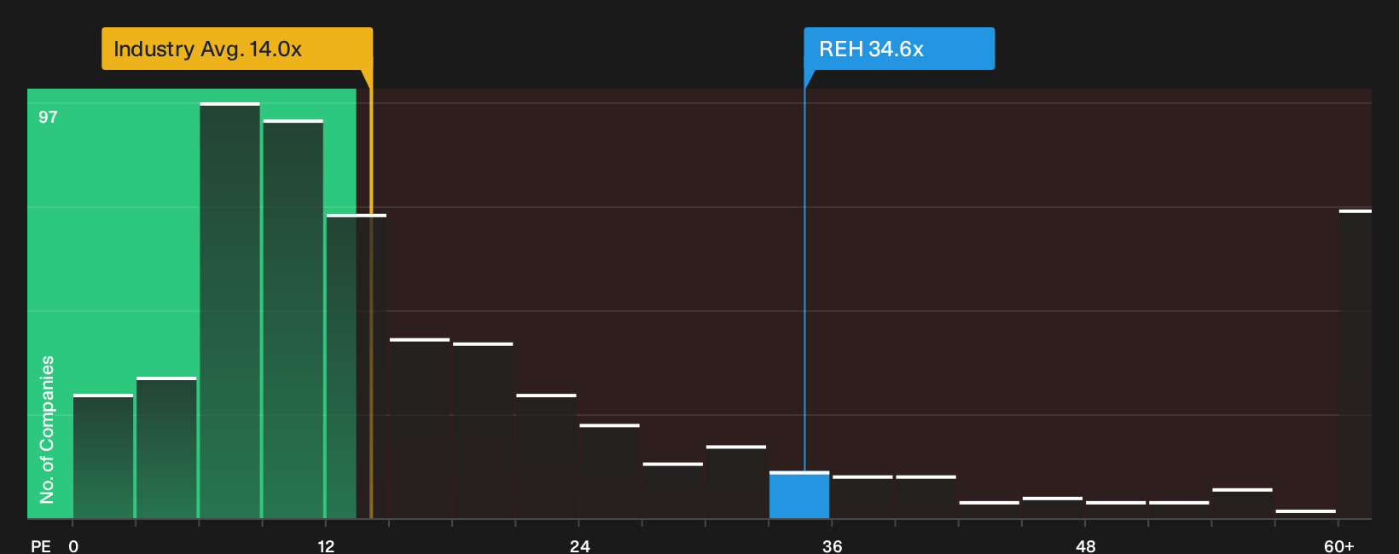The width and height of the screenshot is (1399, 554).
Task: Click the Industry Avg. 14.0x label
Action: click(x=237, y=49)
